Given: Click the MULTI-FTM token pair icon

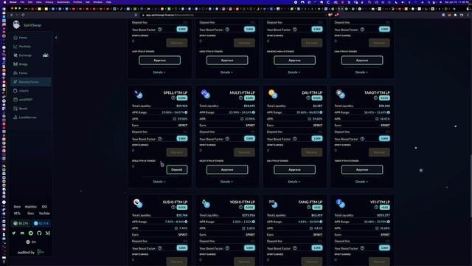Looking at the screenshot, I should [206, 94].
